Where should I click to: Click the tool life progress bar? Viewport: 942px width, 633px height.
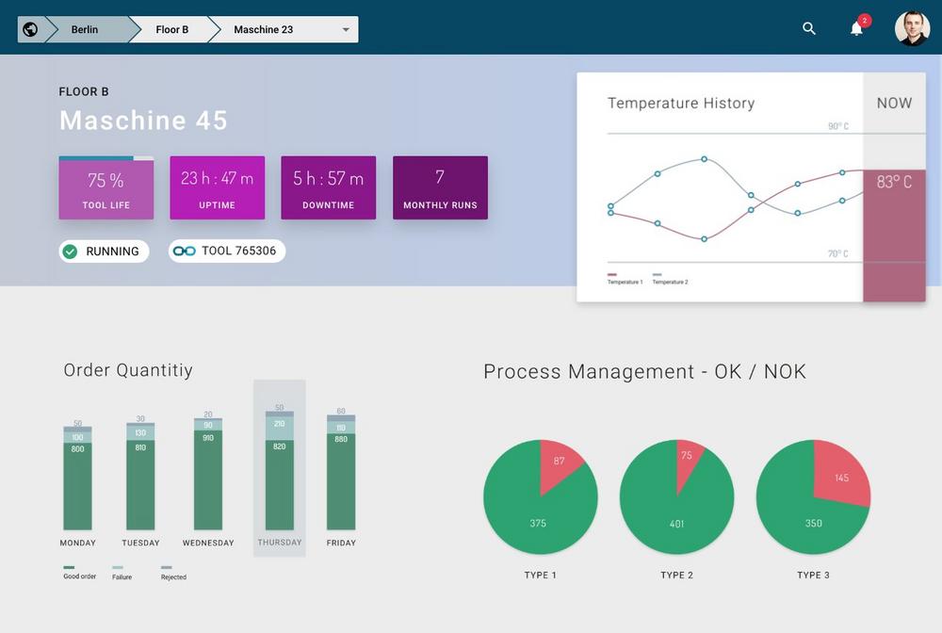click(106, 158)
